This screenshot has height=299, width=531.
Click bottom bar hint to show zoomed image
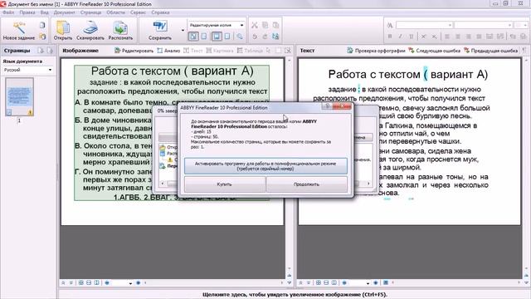point(295,295)
